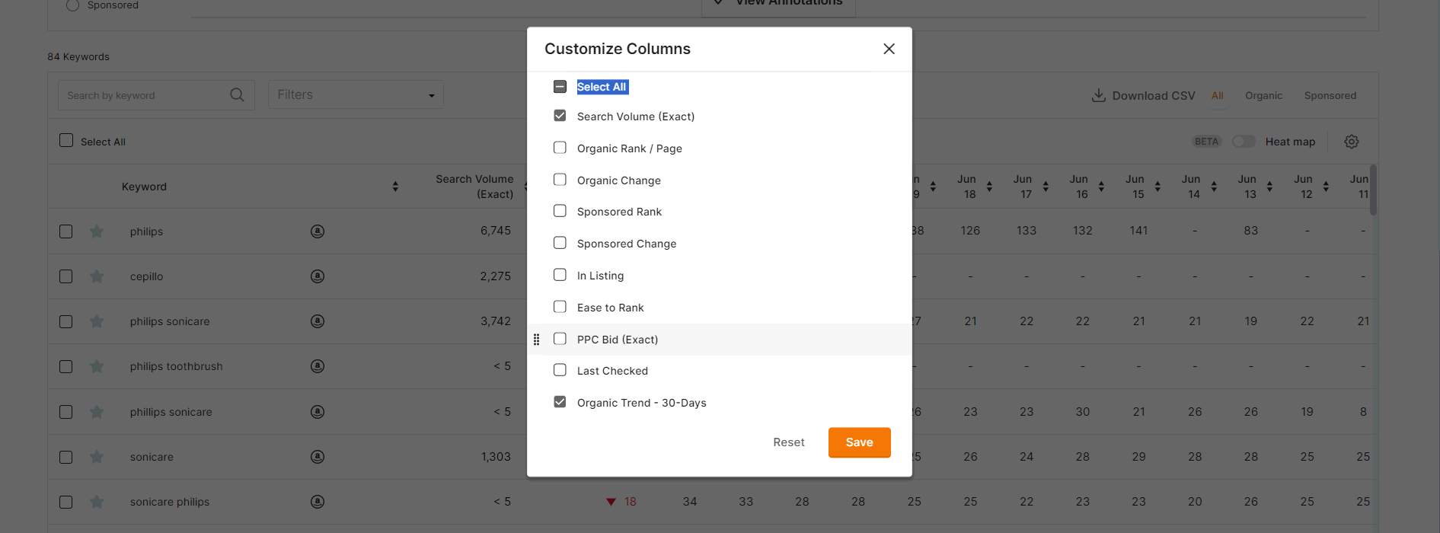Open Amazon search for philips keyword
1440x533 pixels.
(x=318, y=231)
